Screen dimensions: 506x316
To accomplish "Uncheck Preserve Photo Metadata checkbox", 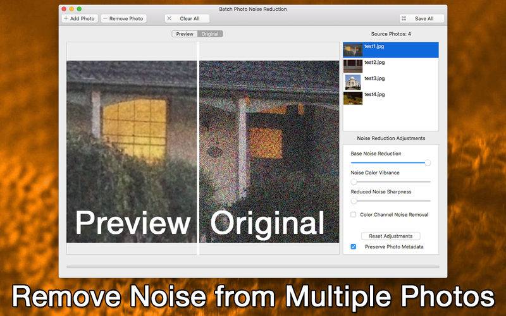I will point(354,246).
